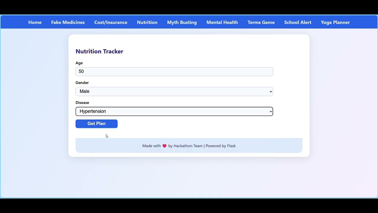Click the Disease field label
Image resolution: width=378 pixels, height=213 pixels.
pyautogui.click(x=82, y=103)
